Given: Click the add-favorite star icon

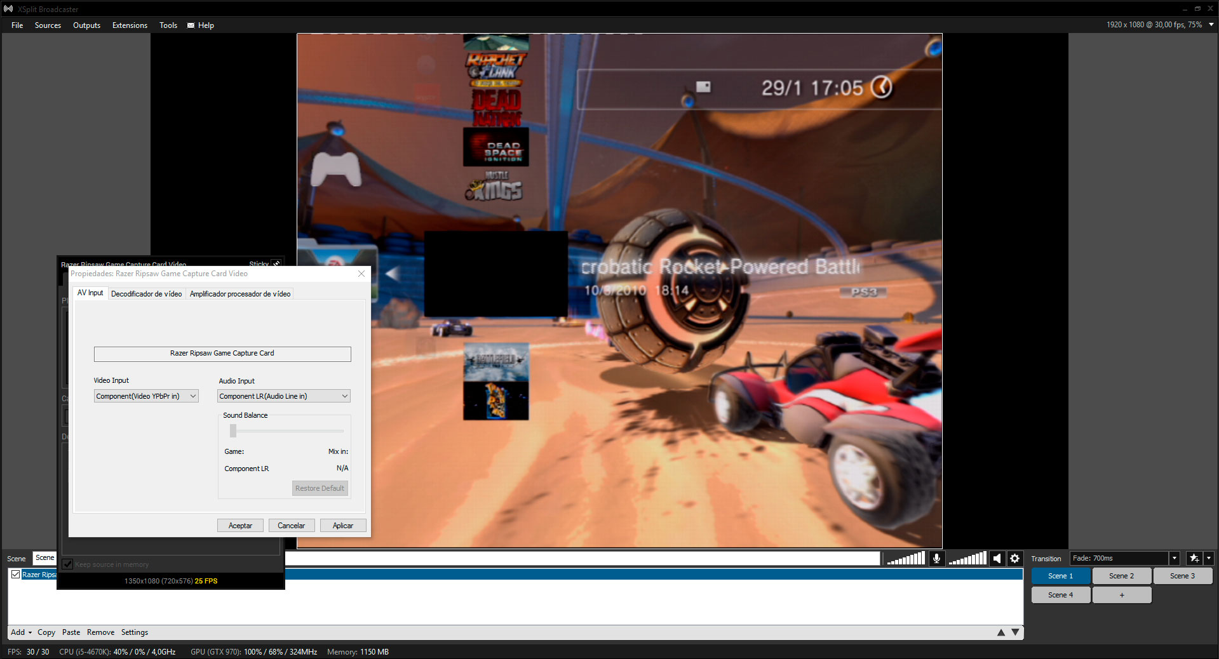Looking at the screenshot, I should [1194, 558].
